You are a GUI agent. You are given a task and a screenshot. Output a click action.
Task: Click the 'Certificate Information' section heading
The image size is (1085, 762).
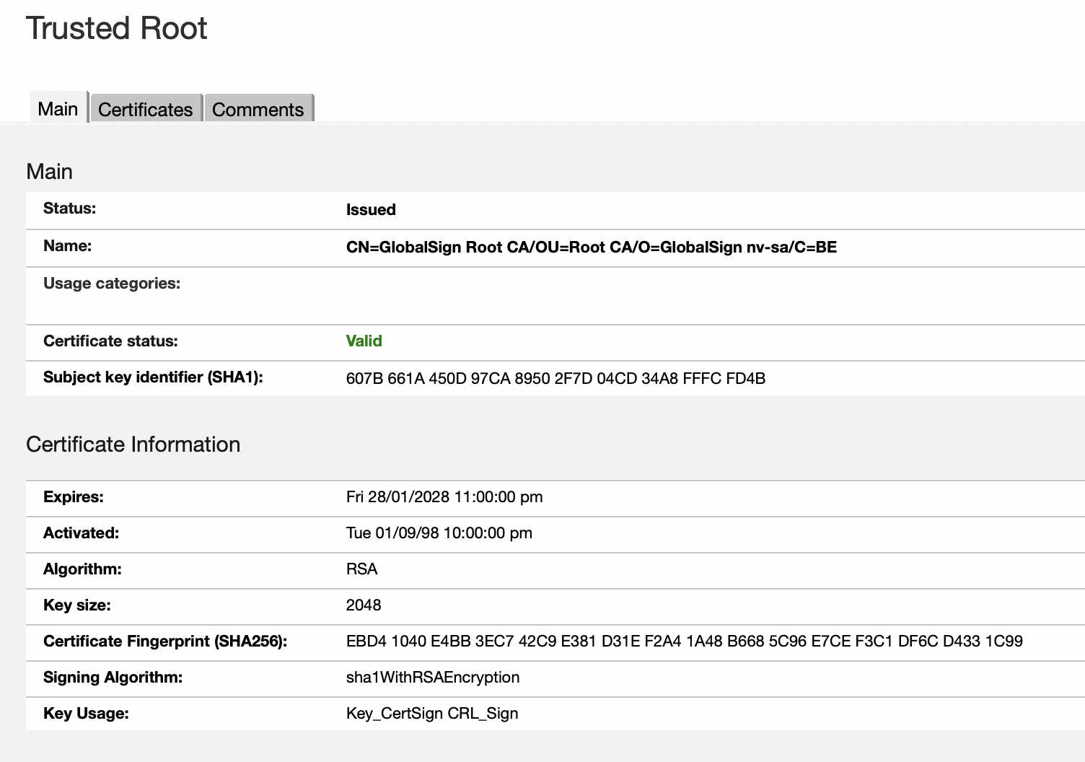pyautogui.click(x=133, y=444)
